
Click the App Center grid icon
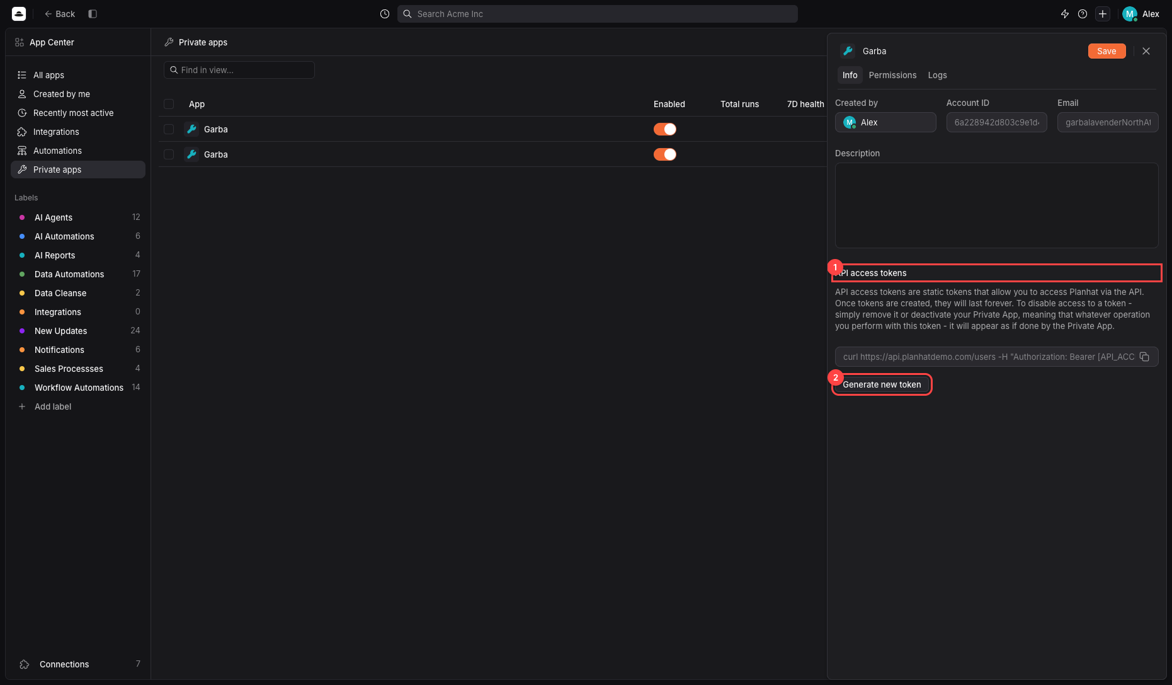tap(20, 42)
